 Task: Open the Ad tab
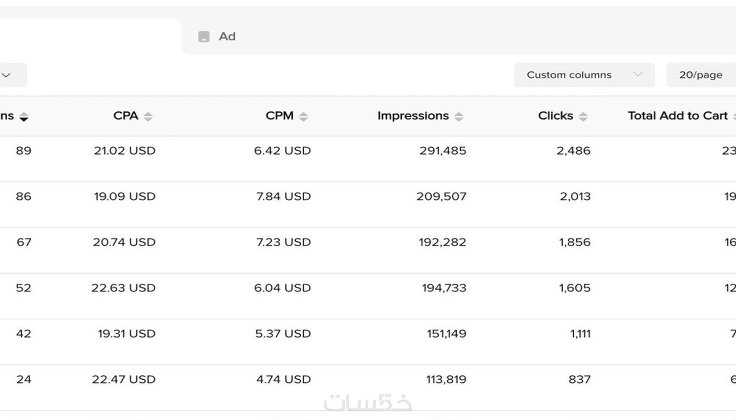coord(227,37)
